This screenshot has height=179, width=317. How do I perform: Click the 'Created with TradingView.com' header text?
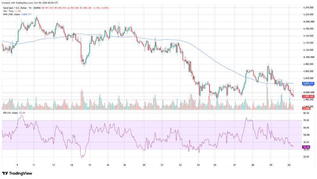[17, 3]
